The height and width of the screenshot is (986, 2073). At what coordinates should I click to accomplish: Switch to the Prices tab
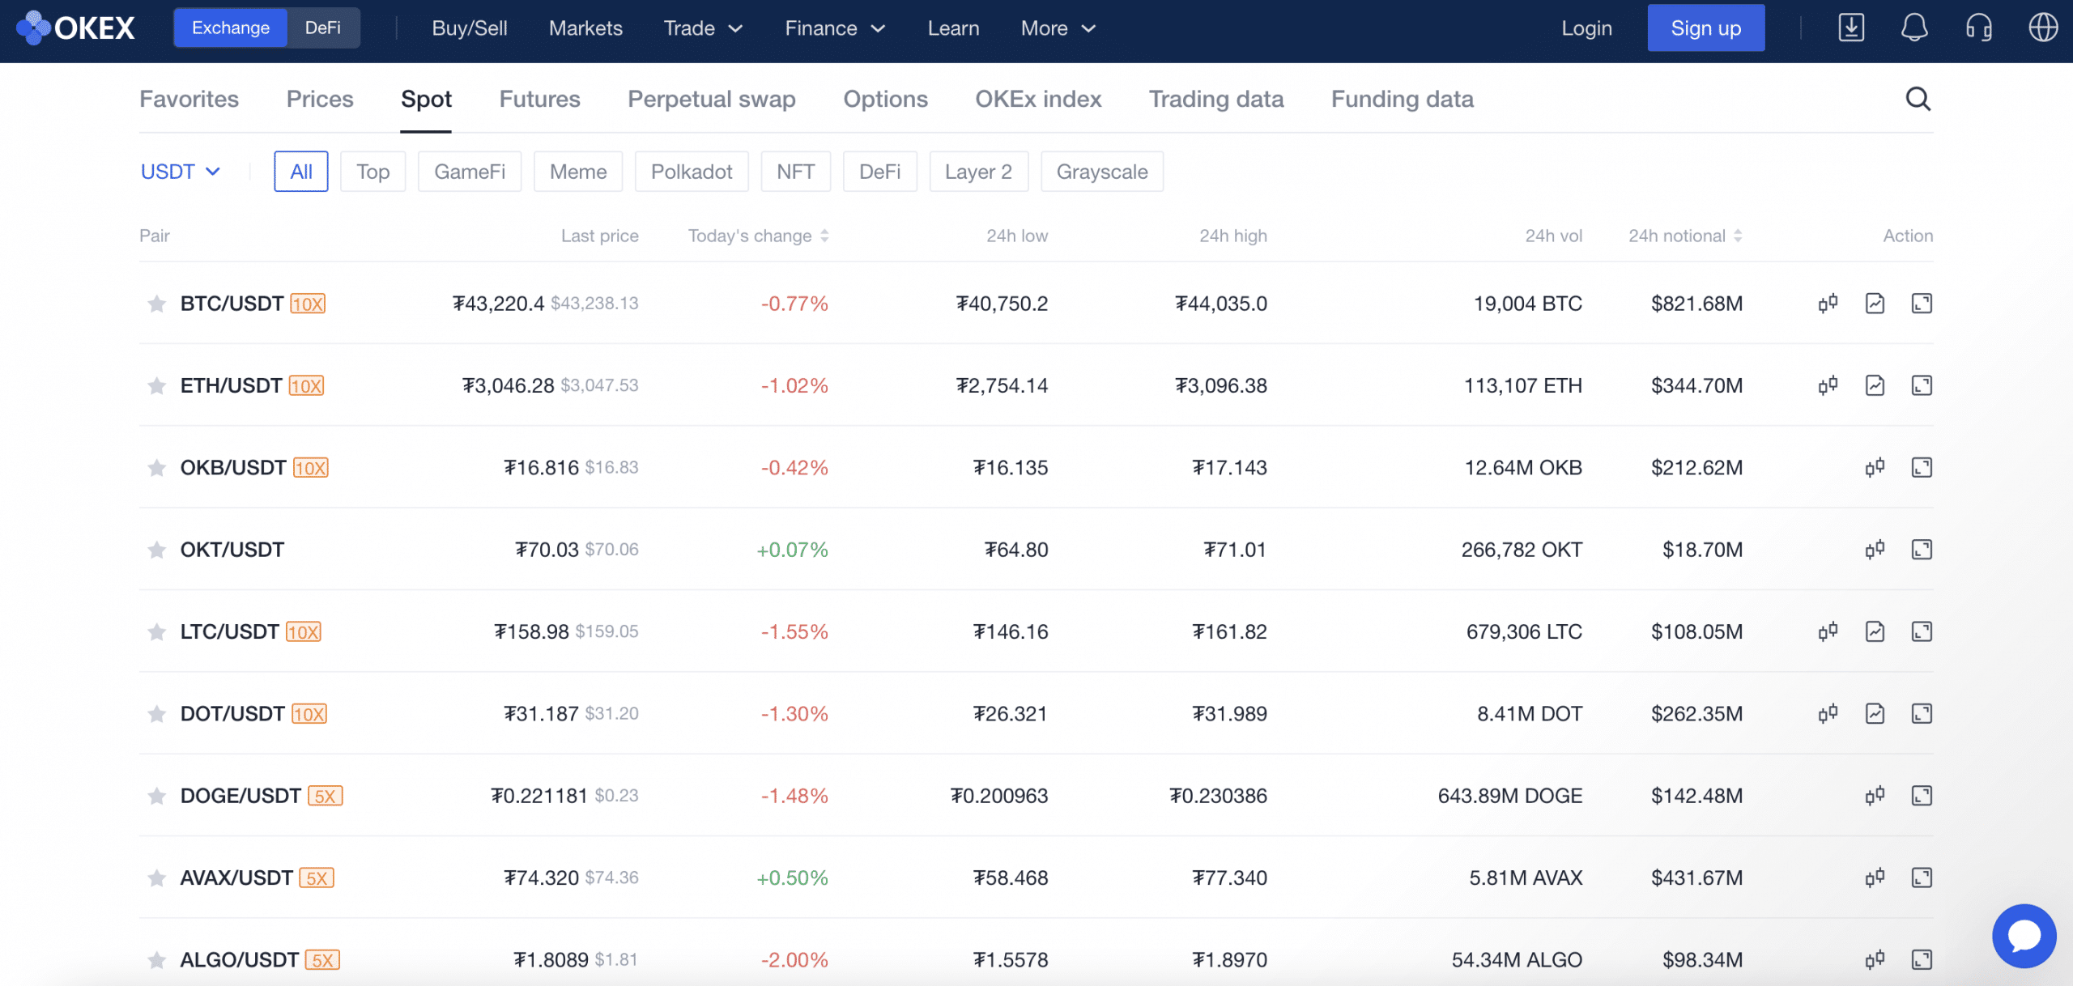(x=320, y=99)
